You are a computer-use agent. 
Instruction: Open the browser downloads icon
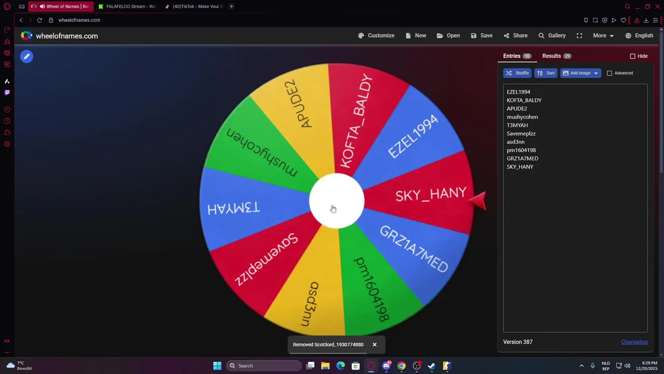[646, 20]
